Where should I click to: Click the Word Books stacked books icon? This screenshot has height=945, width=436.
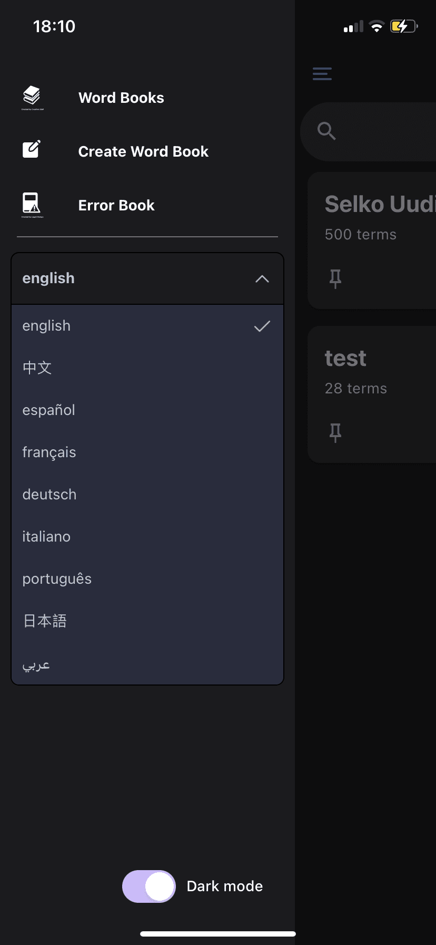pyautogui.click(x=32, y=96)
